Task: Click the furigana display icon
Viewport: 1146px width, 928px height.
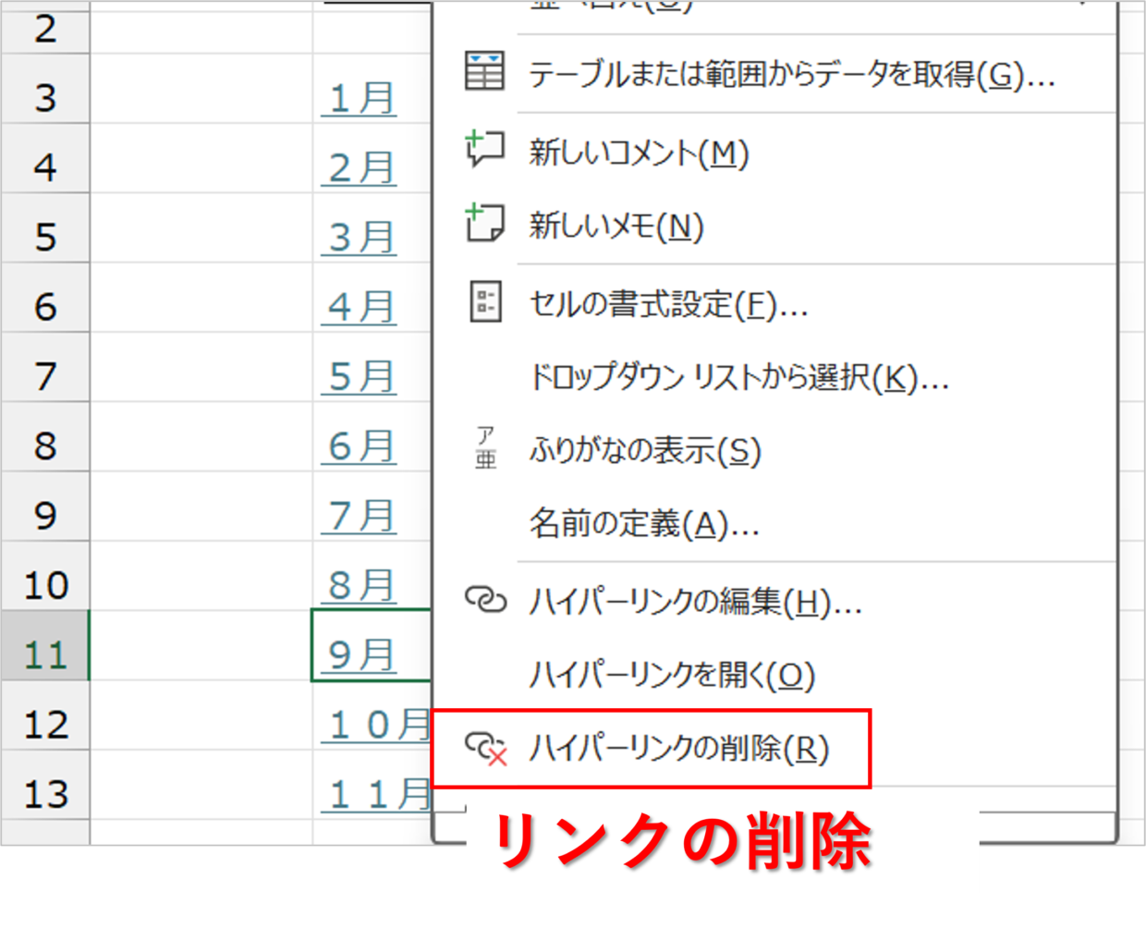Action: 485,447
